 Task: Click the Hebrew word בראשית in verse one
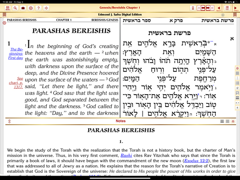pos(194,44)
